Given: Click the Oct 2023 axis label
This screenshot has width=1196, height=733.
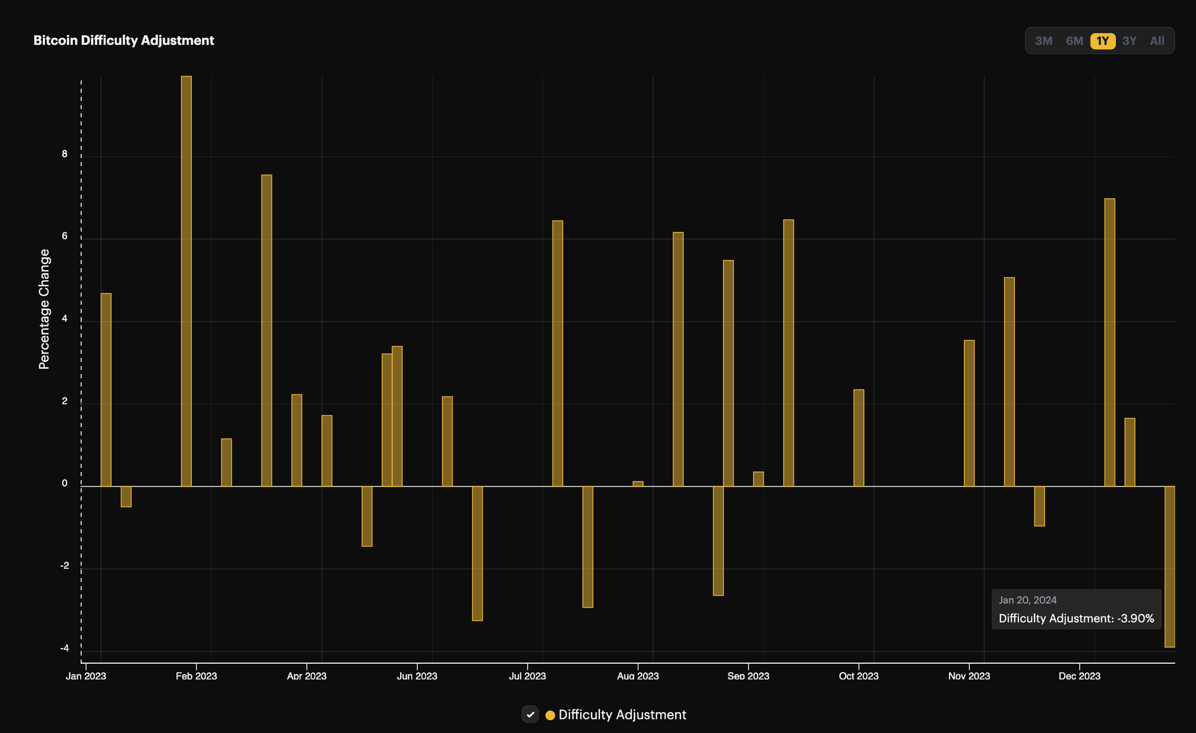Looking at the screenshot, I should click(859, 676).
